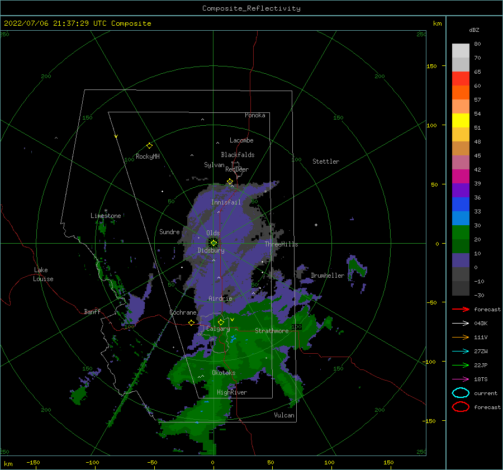The width and height of the screenshot is (503, 470).
Task: Click the Stettler label
Action: pyautogui.click(x=326, y=162)
